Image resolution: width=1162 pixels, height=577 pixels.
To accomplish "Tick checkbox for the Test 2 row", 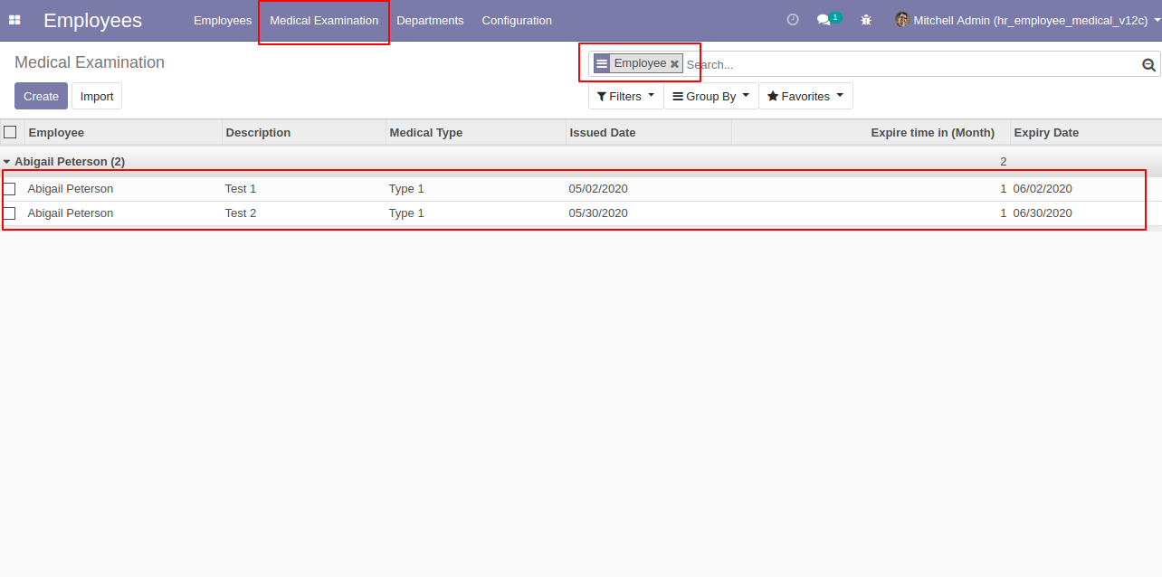I will pos(10,213).
